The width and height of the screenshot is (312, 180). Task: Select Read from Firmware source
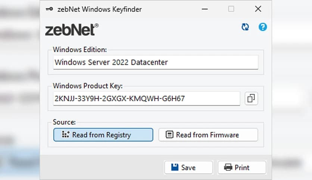tap(208, 135)
